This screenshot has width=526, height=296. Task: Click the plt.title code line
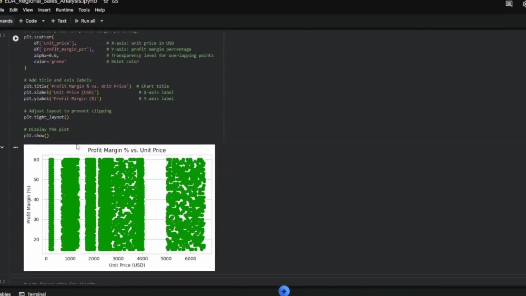[77, 86]
